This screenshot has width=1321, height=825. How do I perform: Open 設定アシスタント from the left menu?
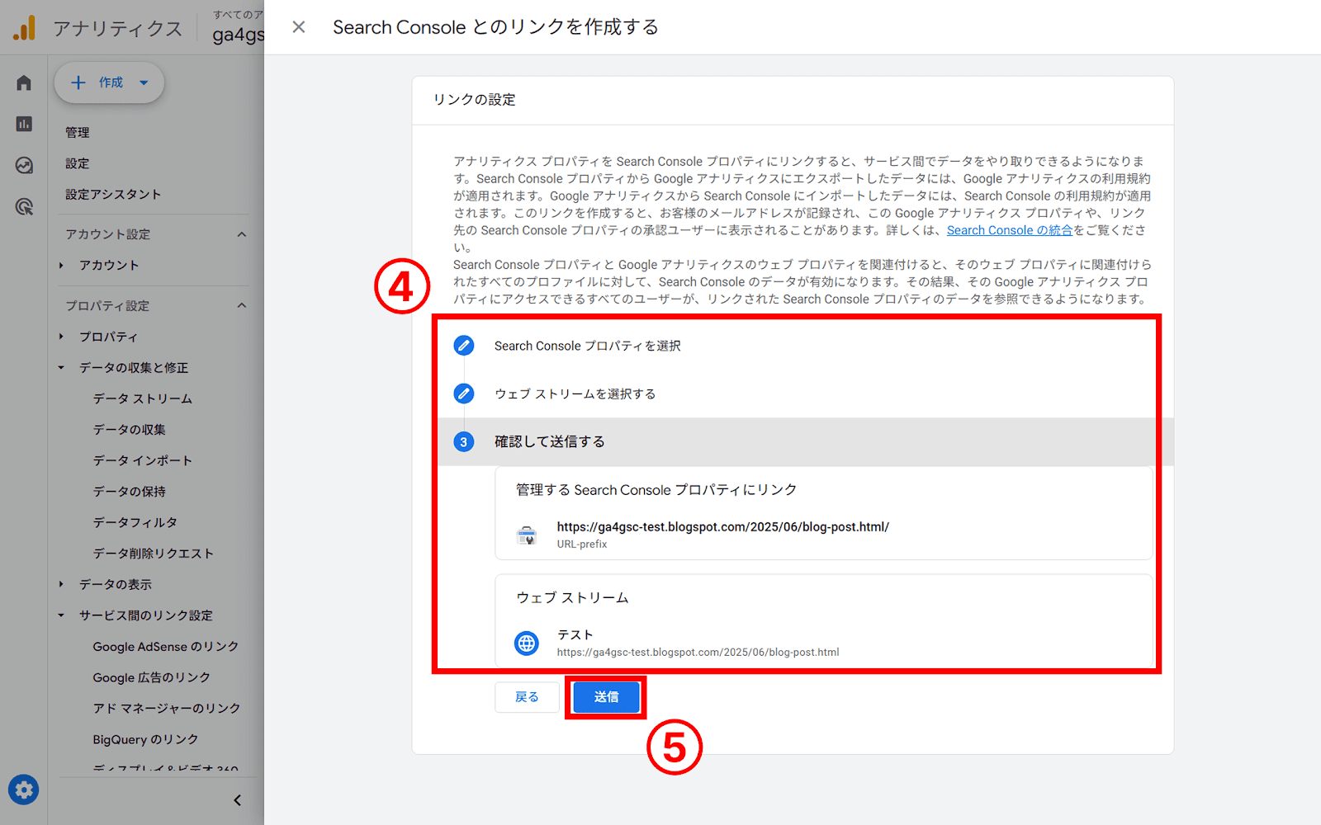pyautogui.click(x=108, y=194)
